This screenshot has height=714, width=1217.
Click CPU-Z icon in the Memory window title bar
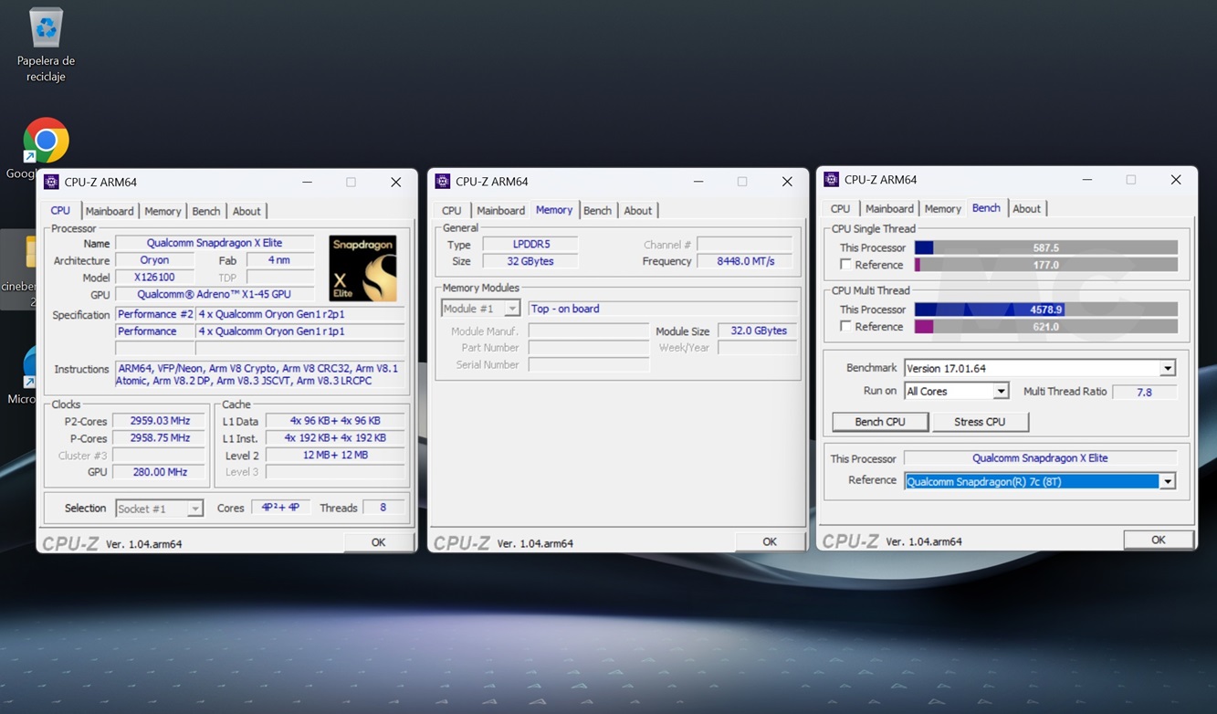(443, 182)
